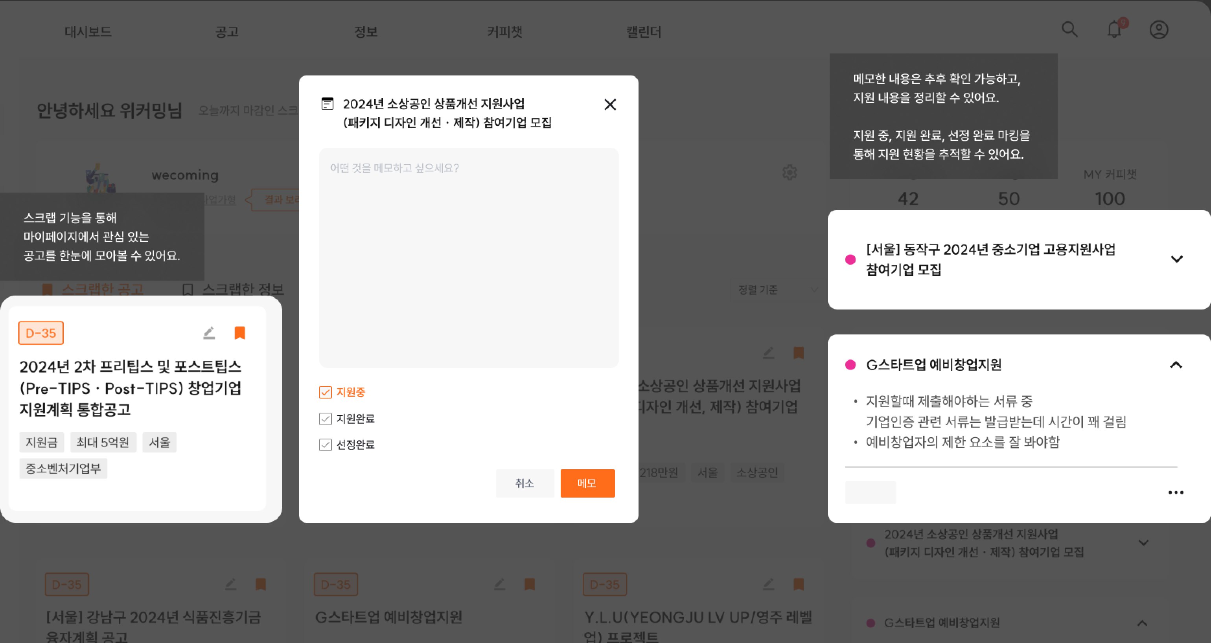Click the MY 커피챗 count 100
Screen dimensions: 1211x643
tap(1110, 199)
